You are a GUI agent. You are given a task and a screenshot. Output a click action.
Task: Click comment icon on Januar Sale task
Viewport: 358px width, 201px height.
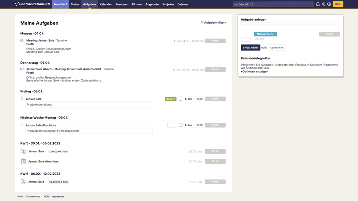[x=180, y=99]
